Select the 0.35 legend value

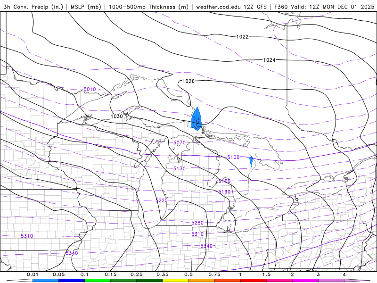(162, 275)
